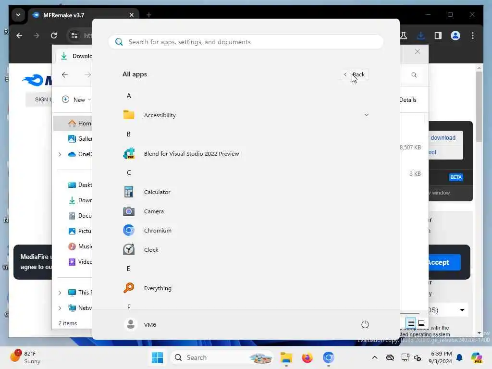Image resolution: width=492 pixels, height=369 pixels.
Task: Open the browser downloads icon
Action: click(421, 36)
